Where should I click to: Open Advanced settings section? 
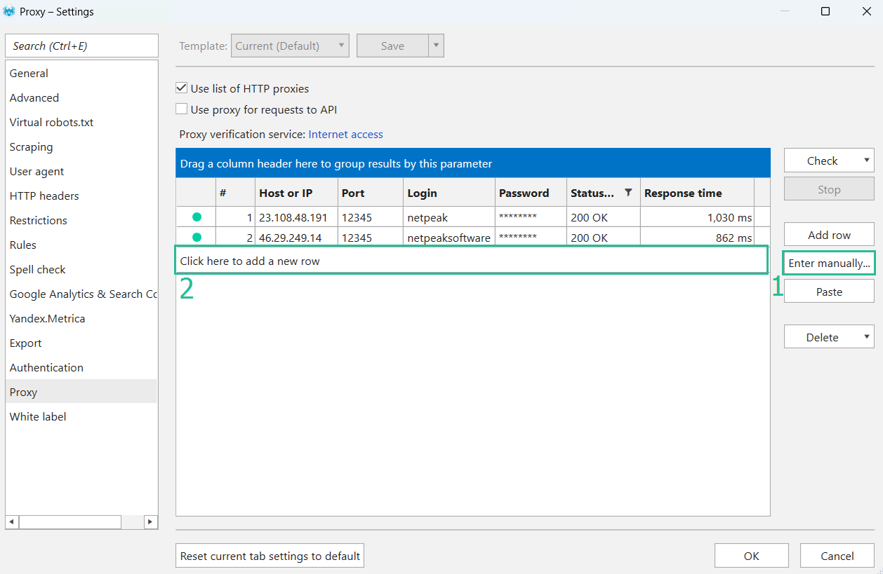click(81, 98)
